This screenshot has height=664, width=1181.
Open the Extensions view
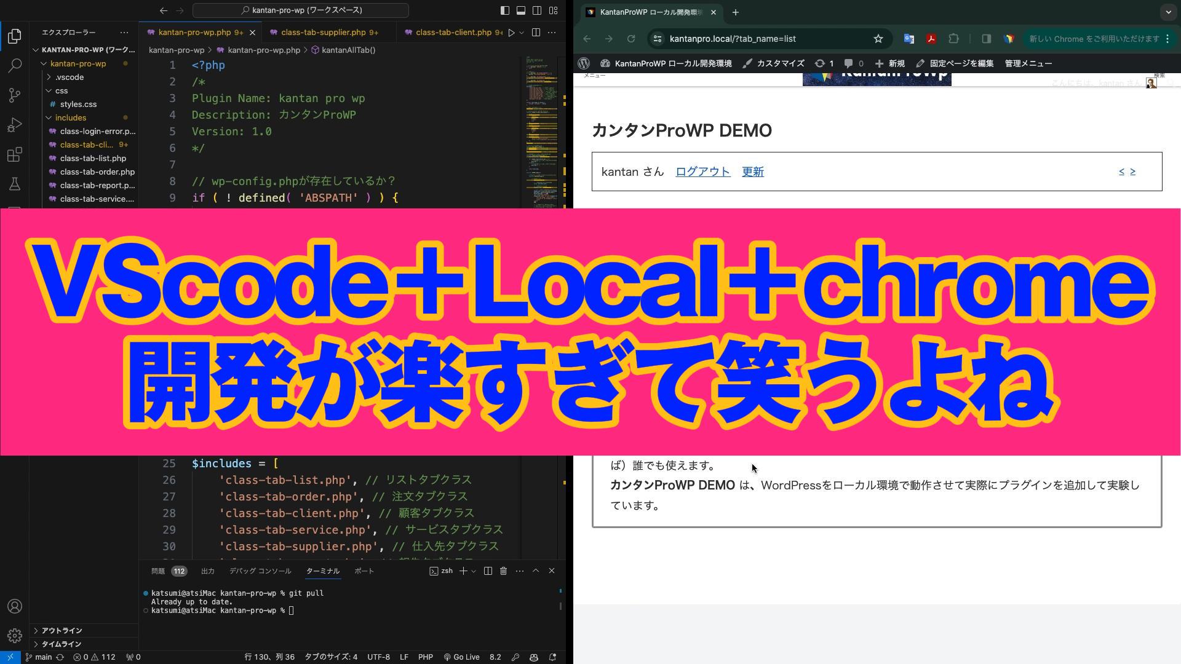(15, 154)
